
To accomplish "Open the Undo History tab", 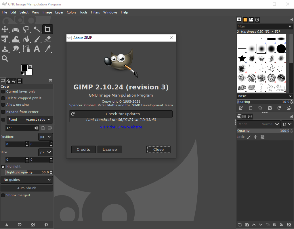I will pyautogui.click(x=14, y=81).
